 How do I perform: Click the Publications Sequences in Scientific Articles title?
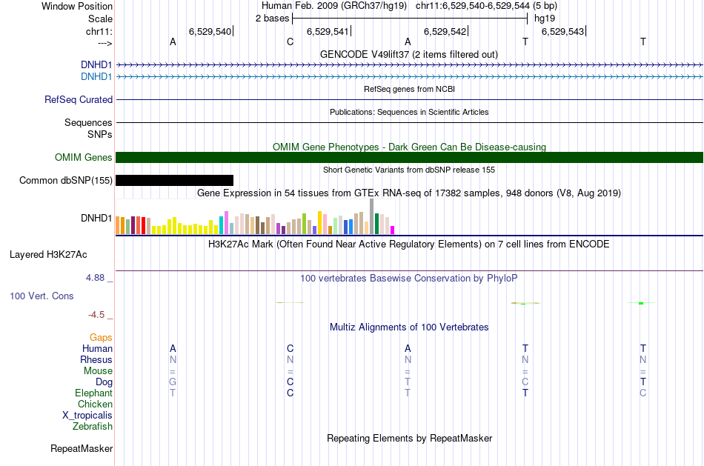(409, 112)
